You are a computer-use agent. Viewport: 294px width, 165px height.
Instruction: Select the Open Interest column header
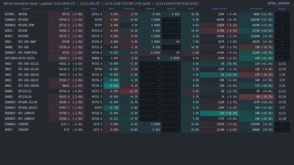tap(219, 9)
